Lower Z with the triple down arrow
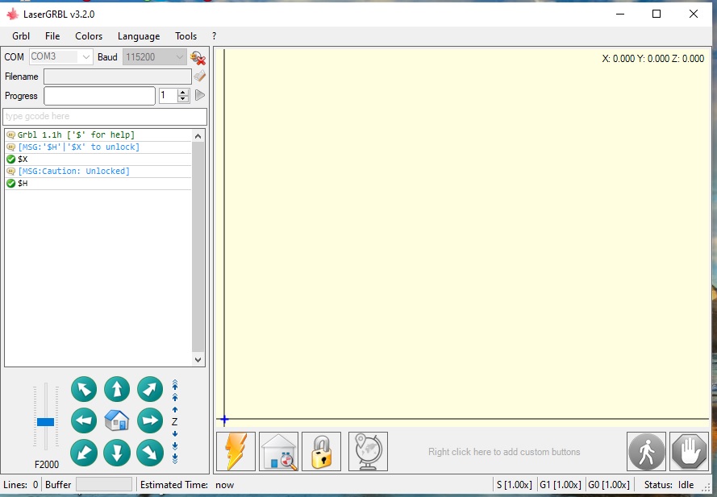Image resolution: width=717 pixels, height=497 pixels. pyautogui.click(x=175, y=458)
